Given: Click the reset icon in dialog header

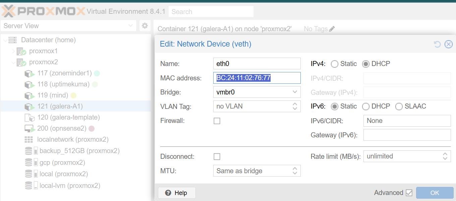Looking at the screenshot, I should click(437, 44).
